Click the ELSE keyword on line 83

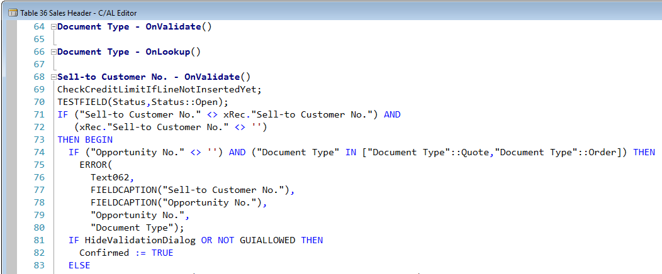point(79,265)
